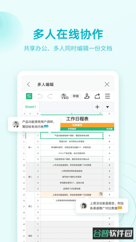The height and width of the screenshot is (242, 136).
Task: Redo the last edit
Action: click(x=50, y=96)
